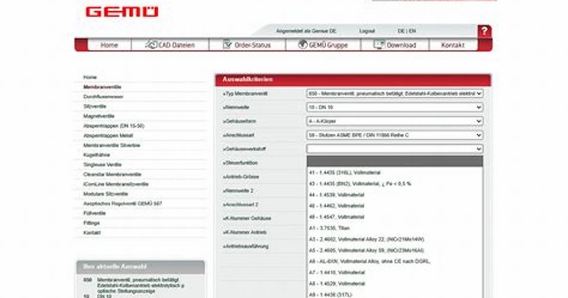Go to Magnetventile in the sidebar
This screenshot has width=568, height=298.
99,116
